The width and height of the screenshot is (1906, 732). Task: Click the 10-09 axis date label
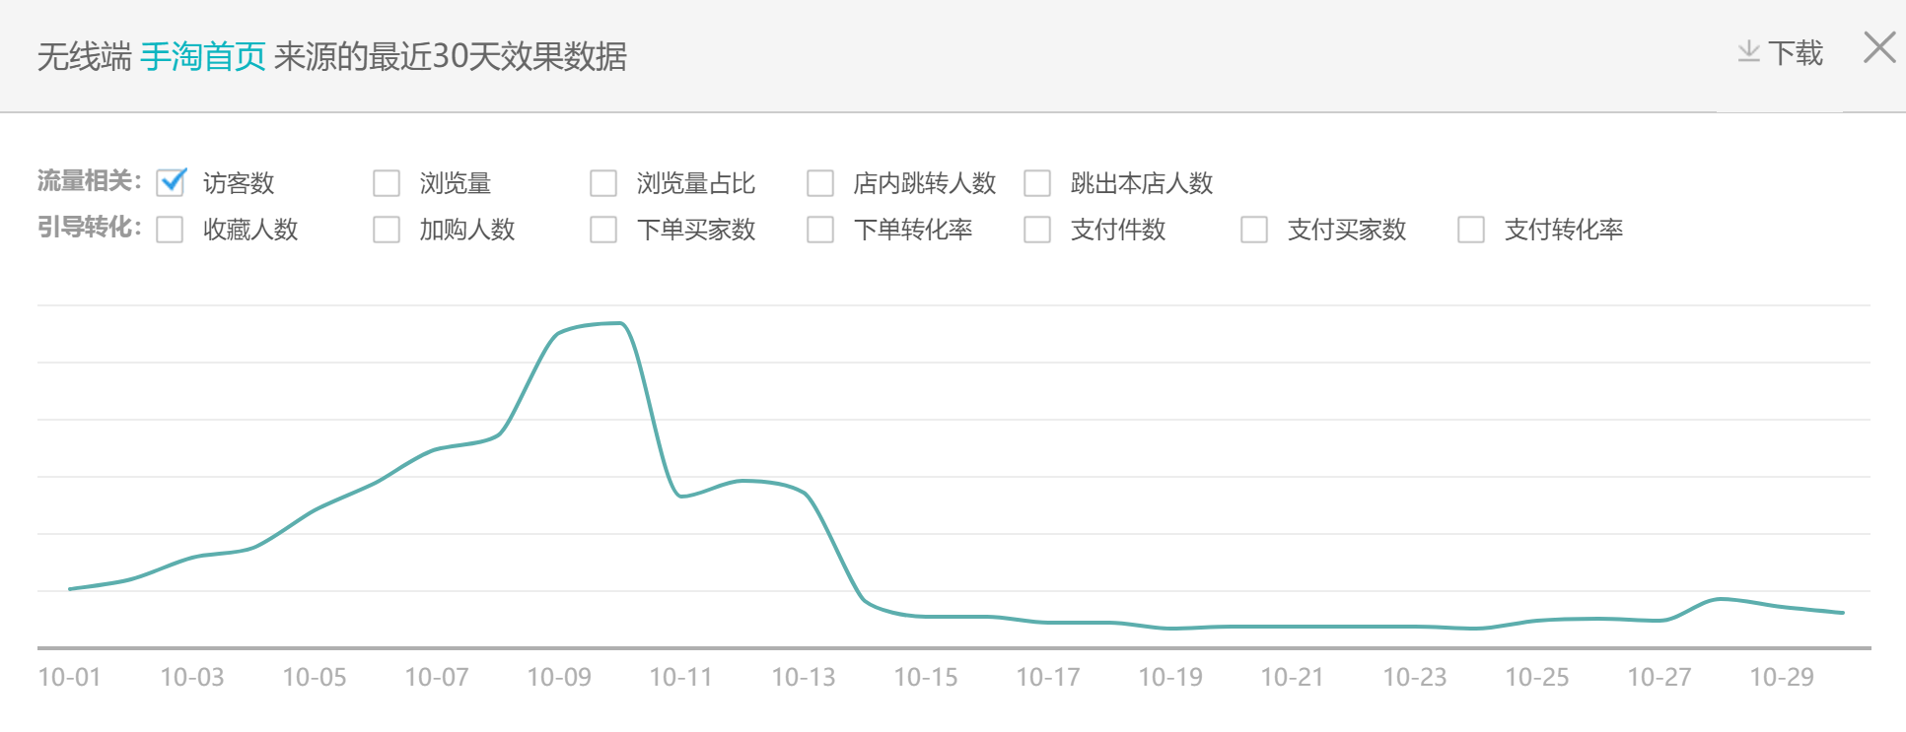559,678
